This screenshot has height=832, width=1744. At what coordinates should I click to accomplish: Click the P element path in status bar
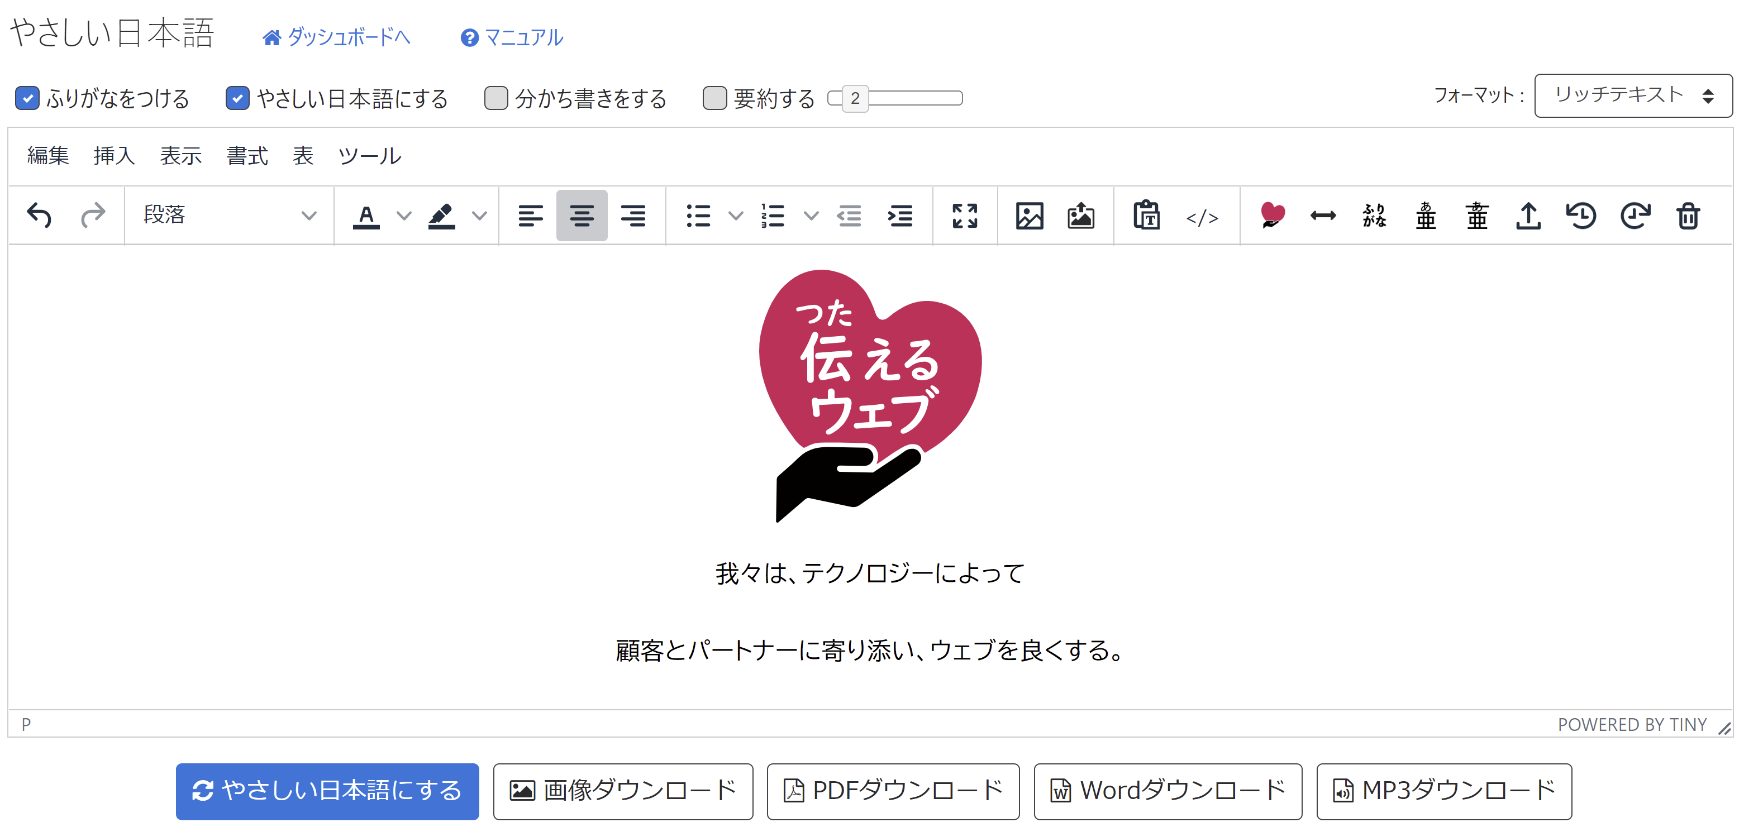pyautogui.click(x=26, y=724)
